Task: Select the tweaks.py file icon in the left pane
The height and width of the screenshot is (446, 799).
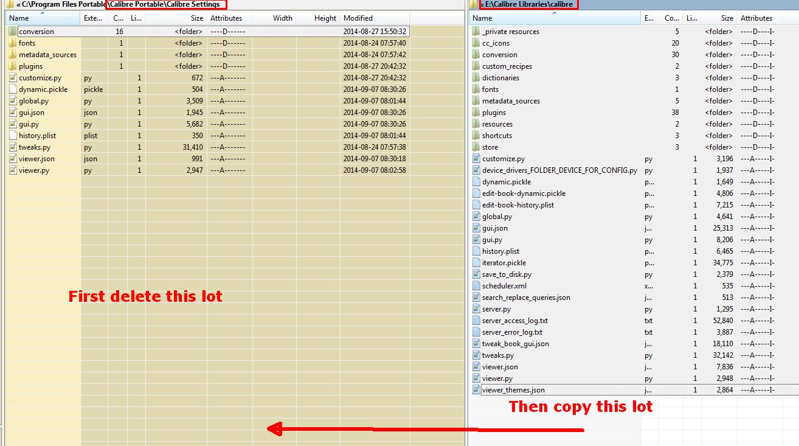Action: [x=13, y=147]
